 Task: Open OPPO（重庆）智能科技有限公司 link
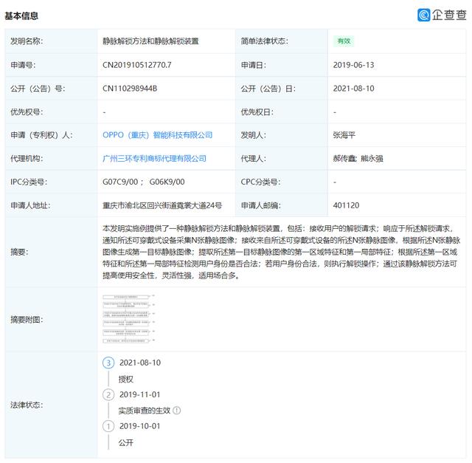[157, 134]
